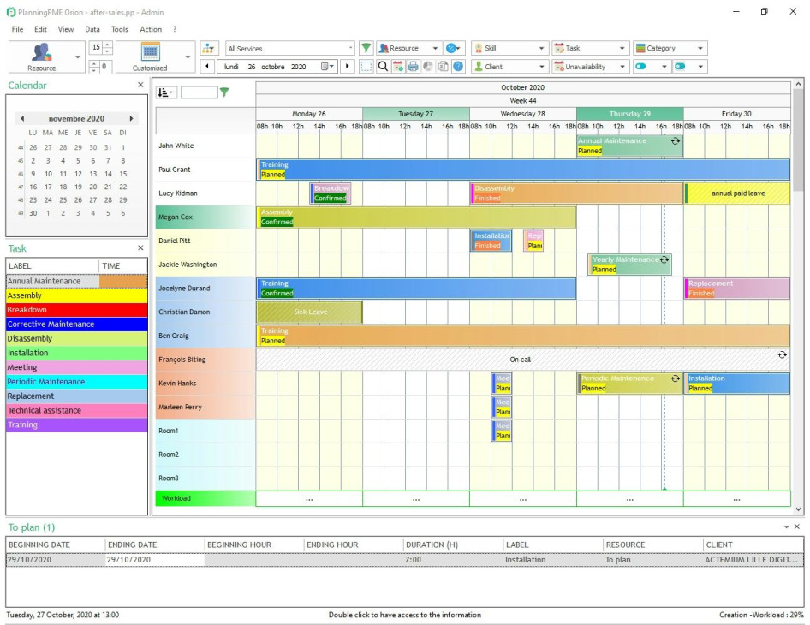Open the search magnifier tool
810x625 pixels.
[x=384, y=65]
